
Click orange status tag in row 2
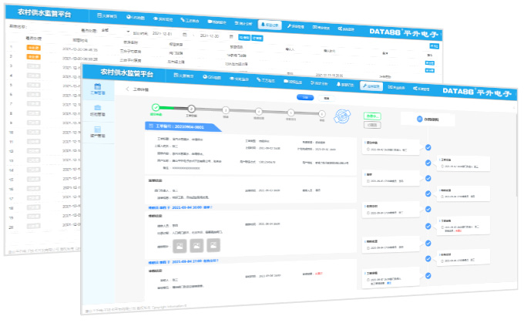tap(34, 57)
